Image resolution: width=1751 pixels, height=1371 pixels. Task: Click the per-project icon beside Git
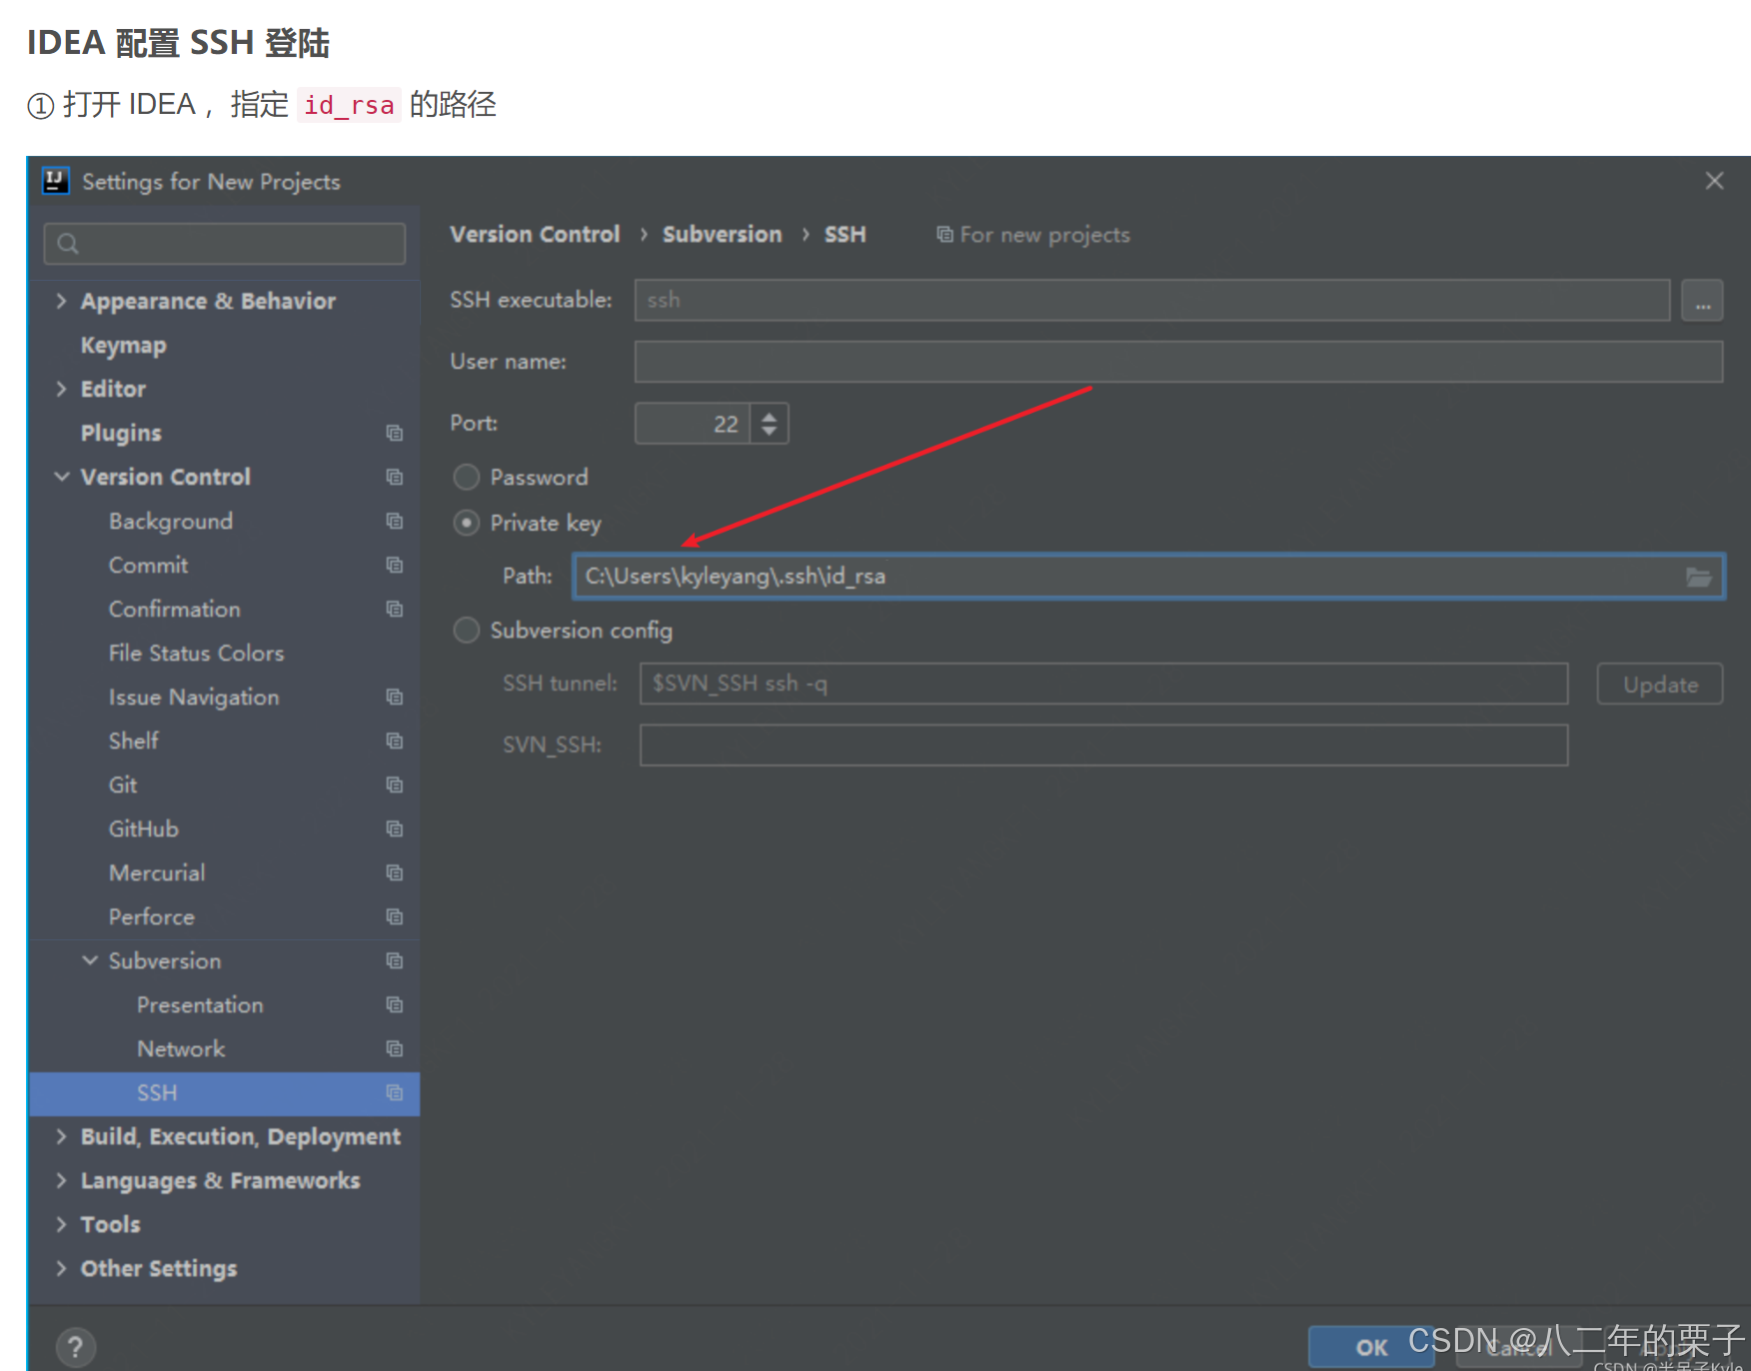tap(395, 784)
